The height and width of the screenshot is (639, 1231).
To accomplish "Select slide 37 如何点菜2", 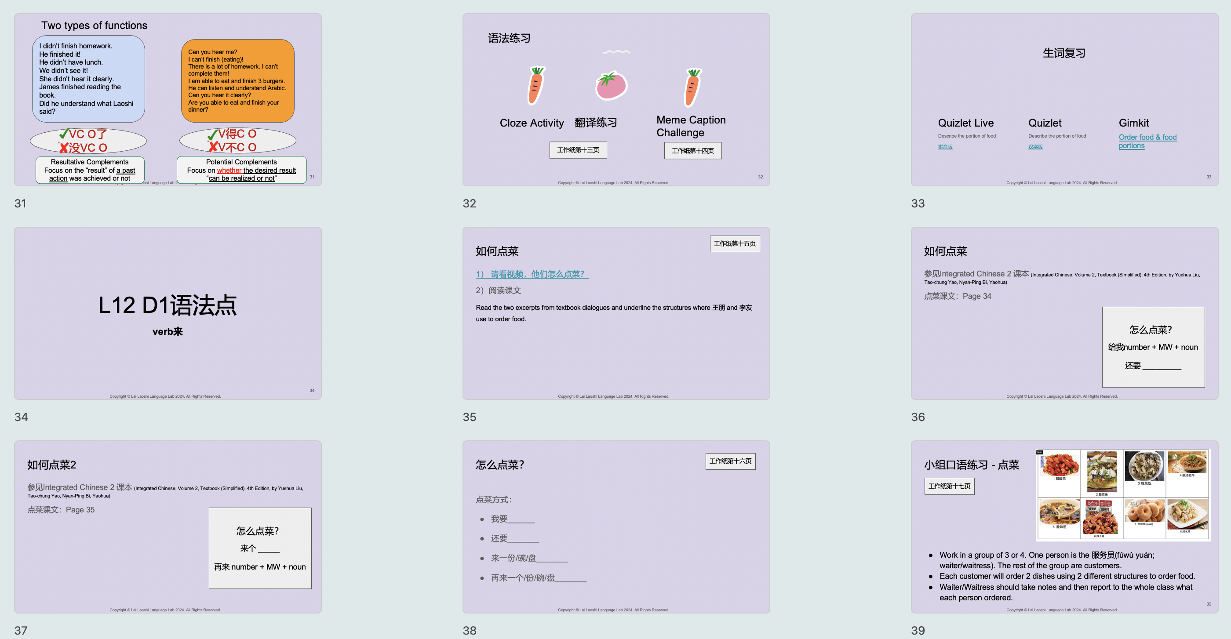I will point(167,526).
